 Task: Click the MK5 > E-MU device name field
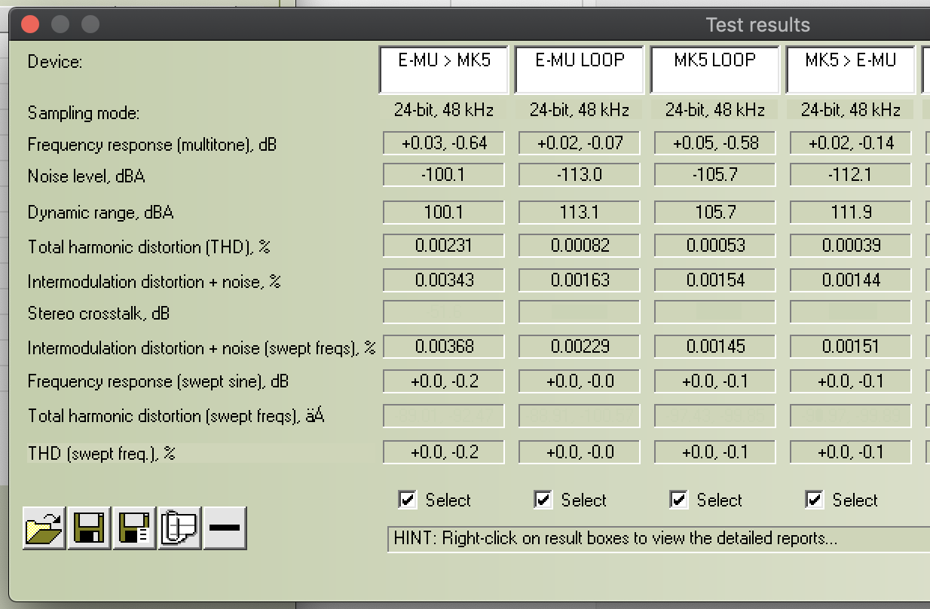(x=851, y=69)
